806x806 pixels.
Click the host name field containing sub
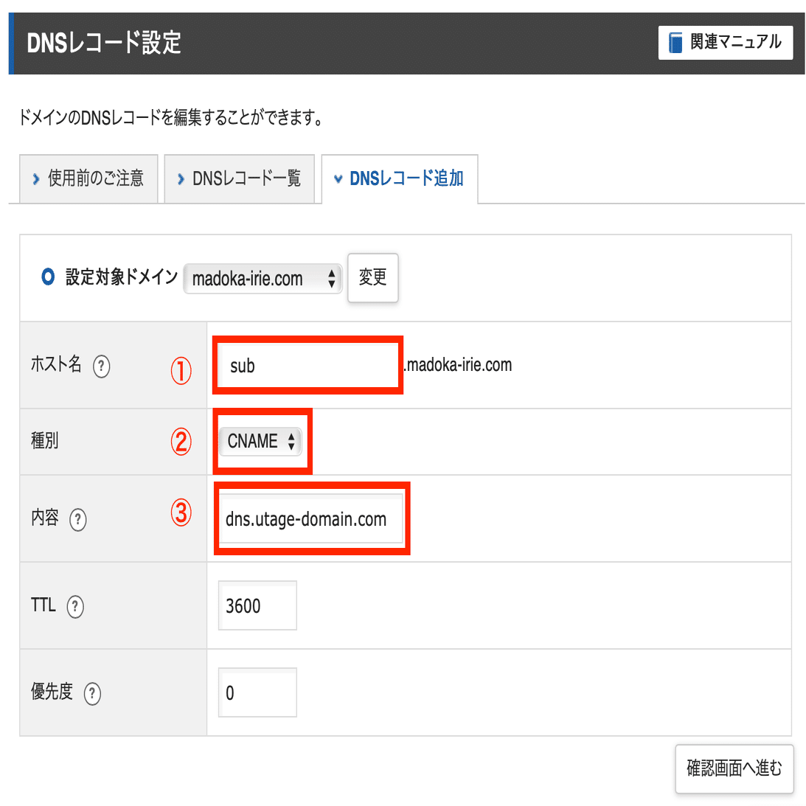(308, 366)
